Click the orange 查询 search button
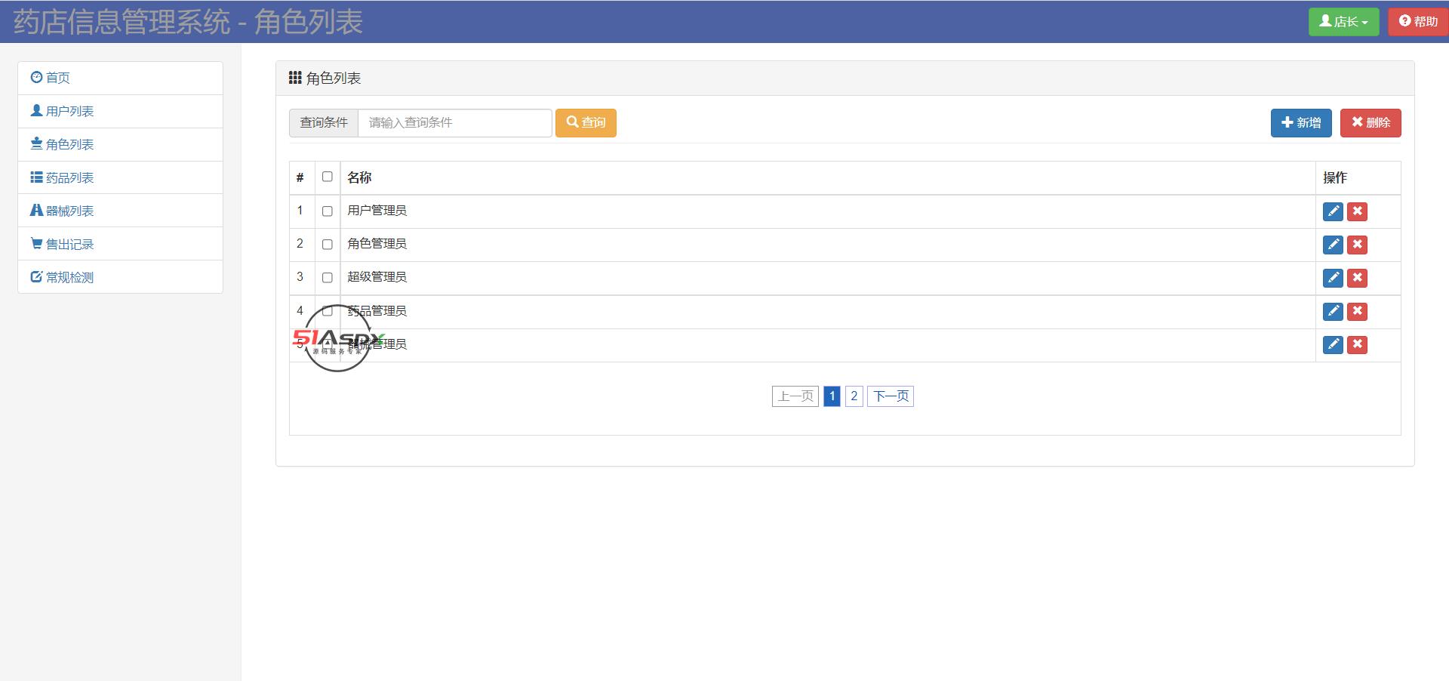Viewport: 1449px width, 681px height. coord(586,123)
